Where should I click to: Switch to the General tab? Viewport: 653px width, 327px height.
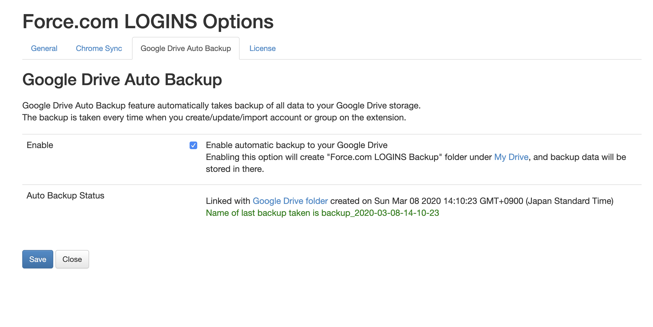44,49
